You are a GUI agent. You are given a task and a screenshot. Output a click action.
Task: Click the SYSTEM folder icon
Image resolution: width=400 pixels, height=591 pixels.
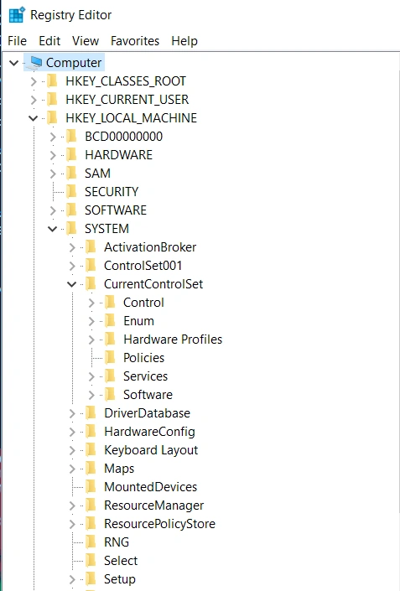coord(71,228)
